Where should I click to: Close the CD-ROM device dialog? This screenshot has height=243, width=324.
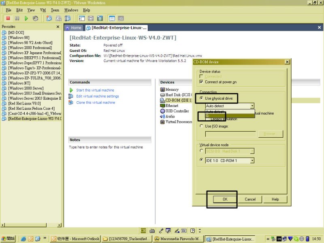[x=287, y=62]
